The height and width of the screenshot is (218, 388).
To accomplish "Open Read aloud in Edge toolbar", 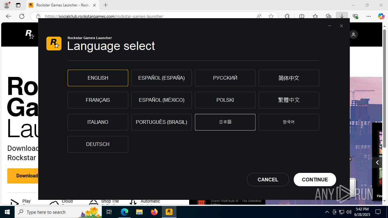I will click(259, 16).
